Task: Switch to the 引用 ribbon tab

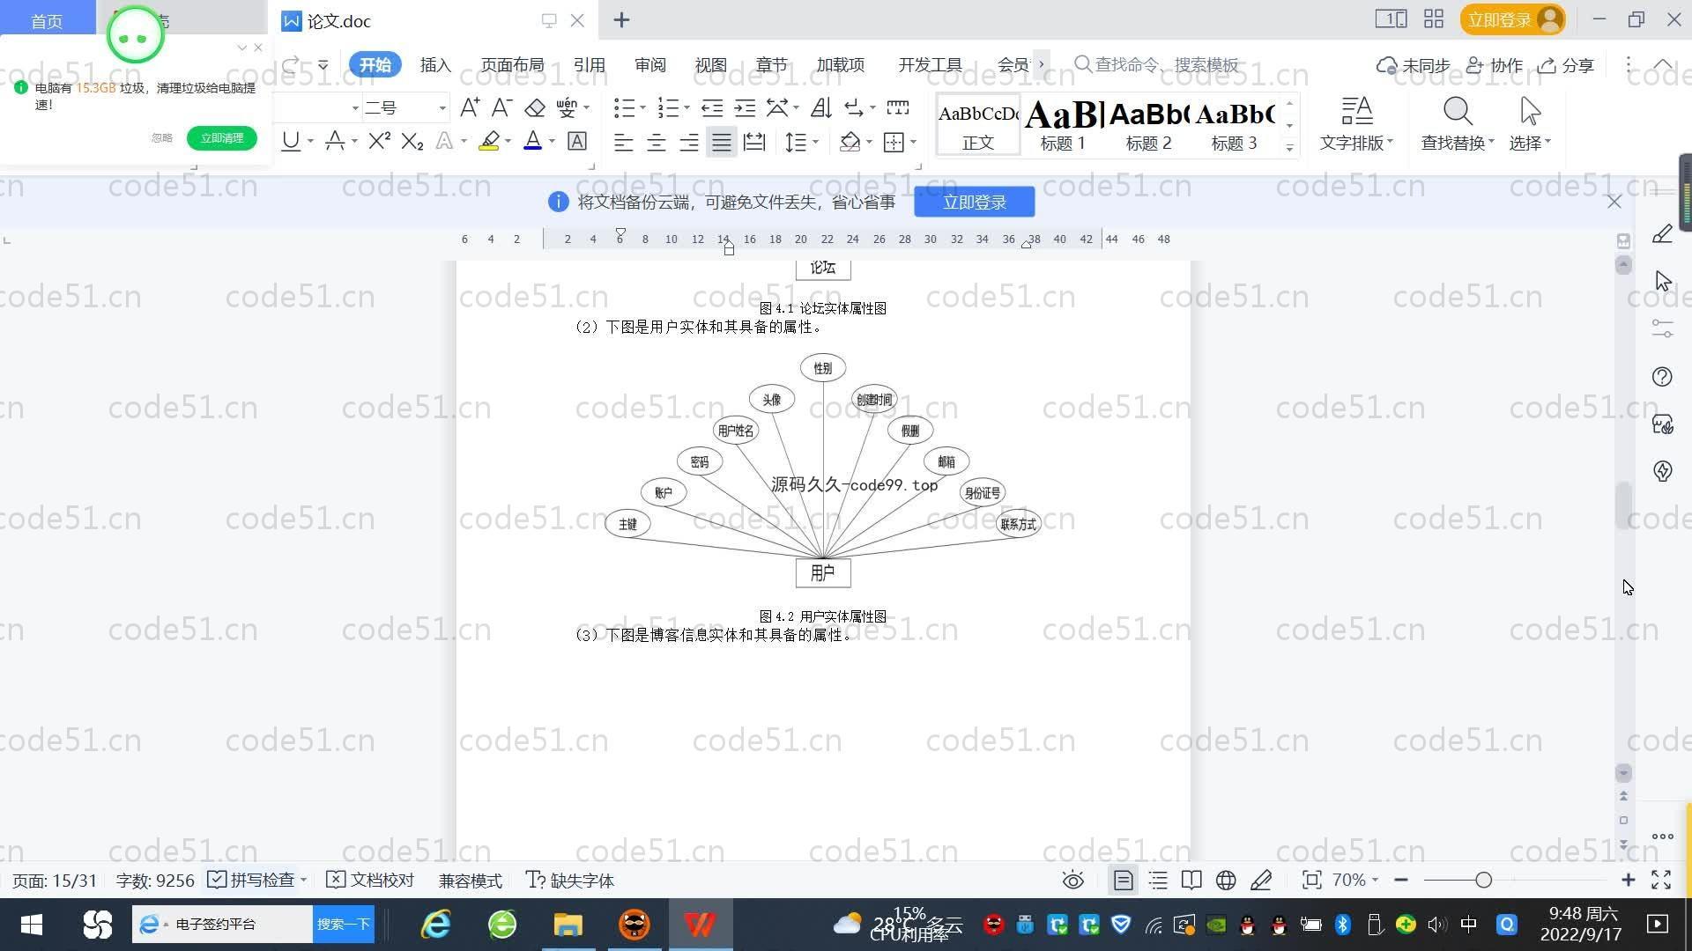Action: click(x=589, y=65)
